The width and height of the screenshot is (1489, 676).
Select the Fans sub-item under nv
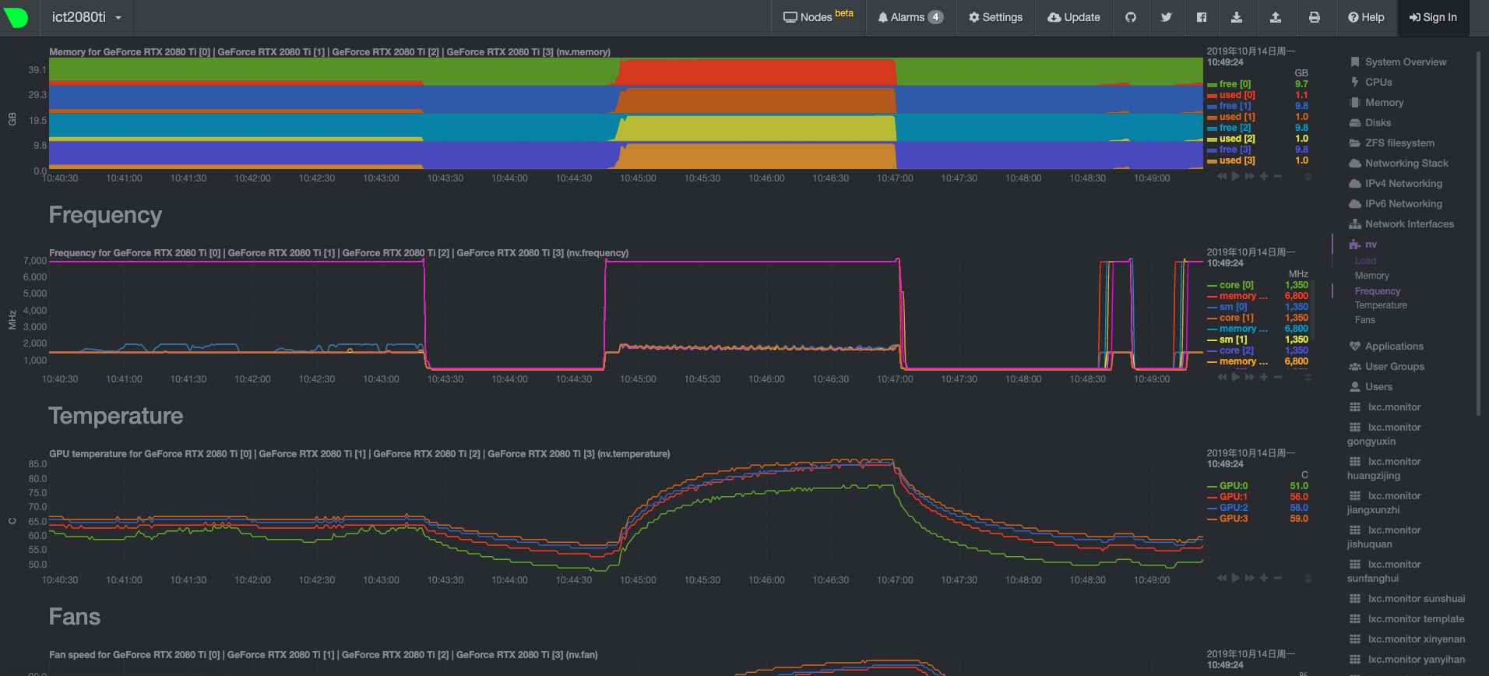[1364, 320]
